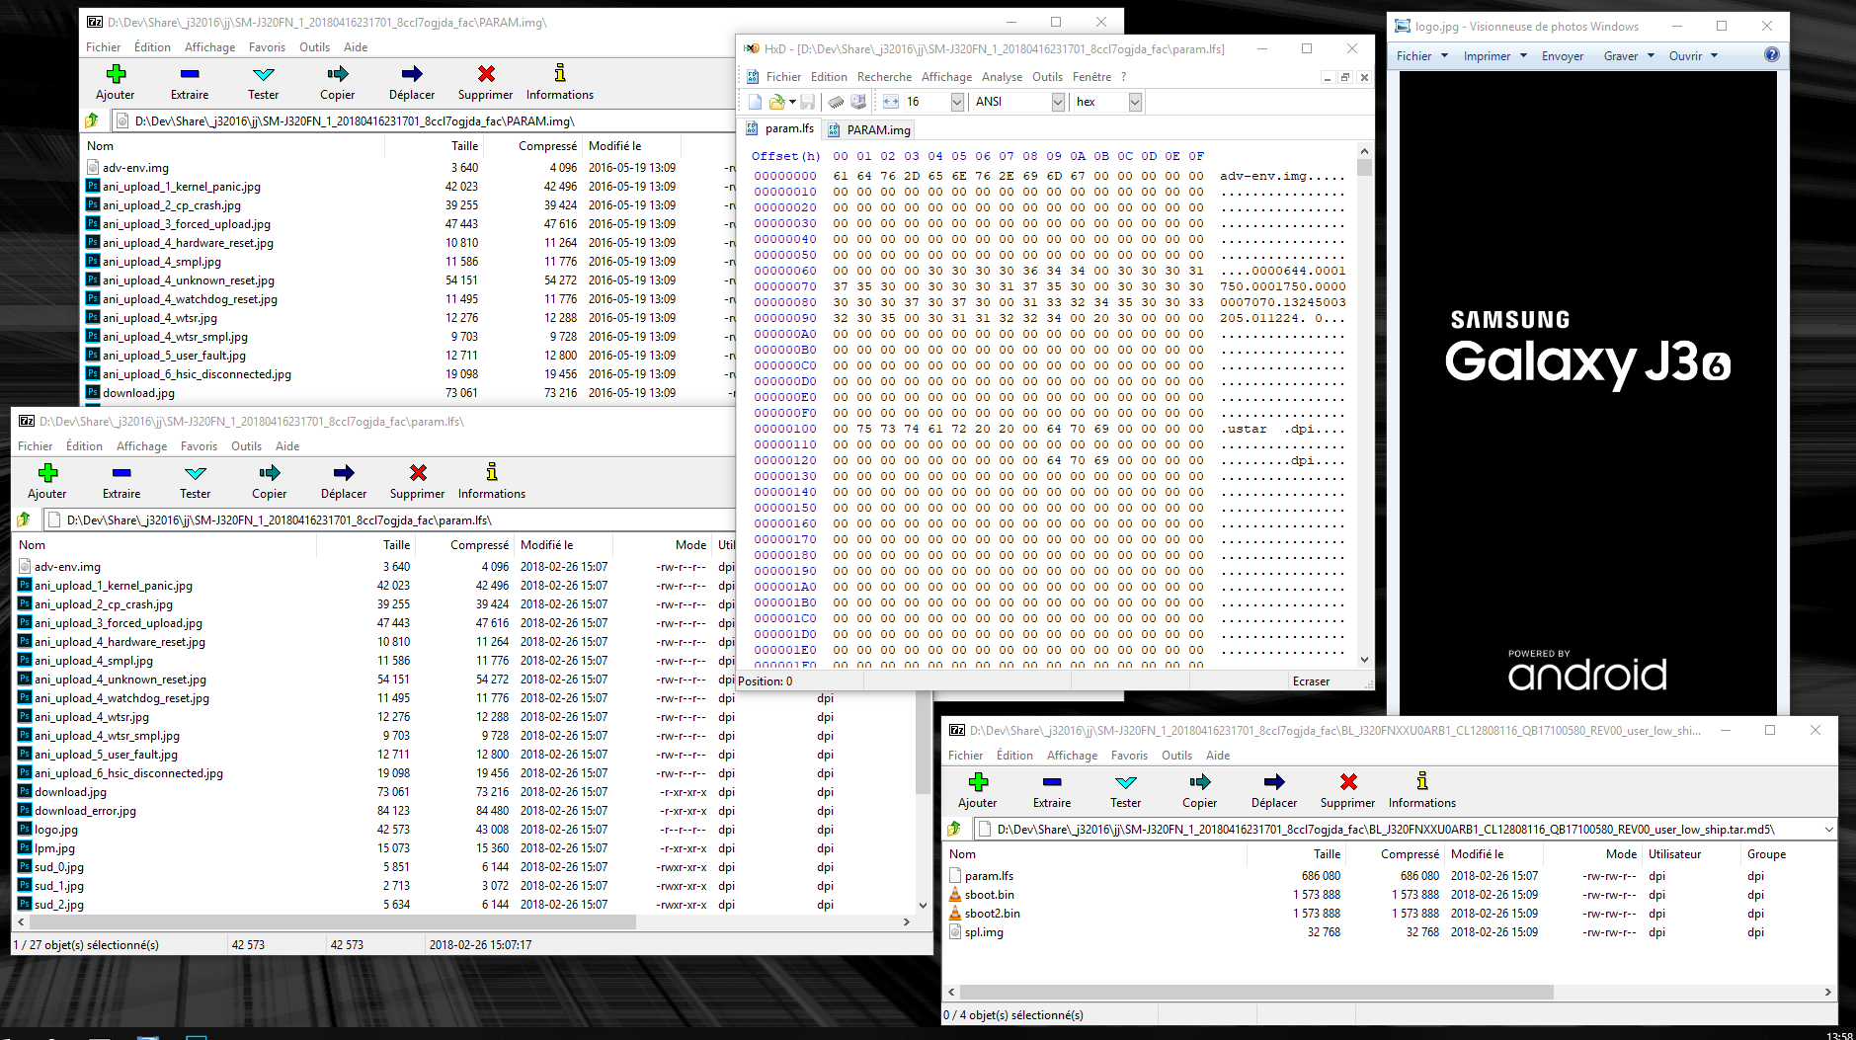
Task: Select logo.jpg in the param.lfs 7-Zip window
Action: pos(56,830)
